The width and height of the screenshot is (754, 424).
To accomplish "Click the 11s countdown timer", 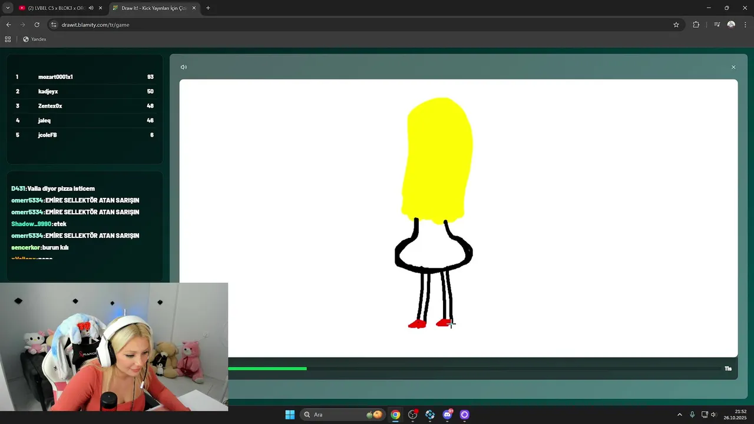I will click(x=728, y=369).
